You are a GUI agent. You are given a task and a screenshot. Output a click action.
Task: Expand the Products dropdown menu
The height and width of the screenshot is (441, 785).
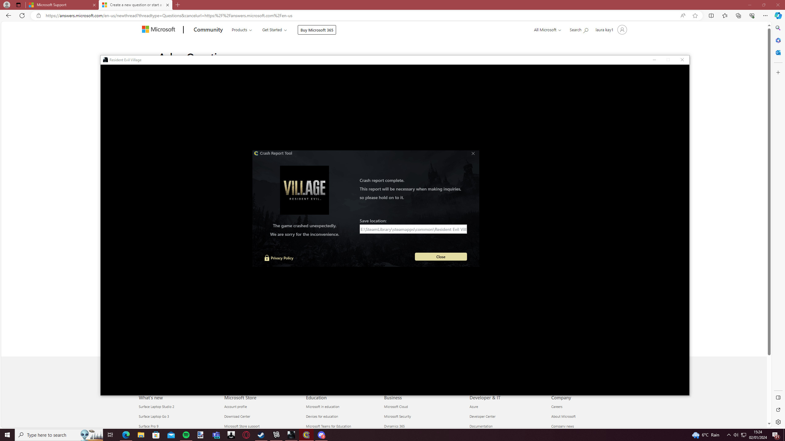(242, 30)
